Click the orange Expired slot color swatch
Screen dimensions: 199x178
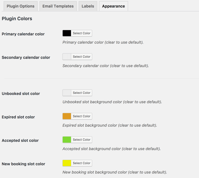[67, 116]
